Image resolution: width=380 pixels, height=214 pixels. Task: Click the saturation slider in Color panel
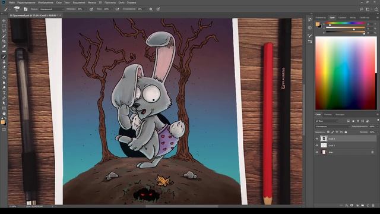point(346,27)
